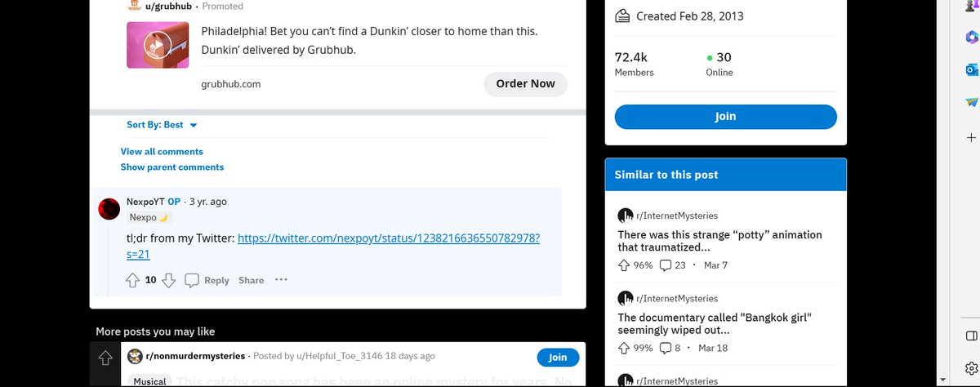
Task: Click the r/nonmurdermysteries community avatar
Action: (135, 357)
